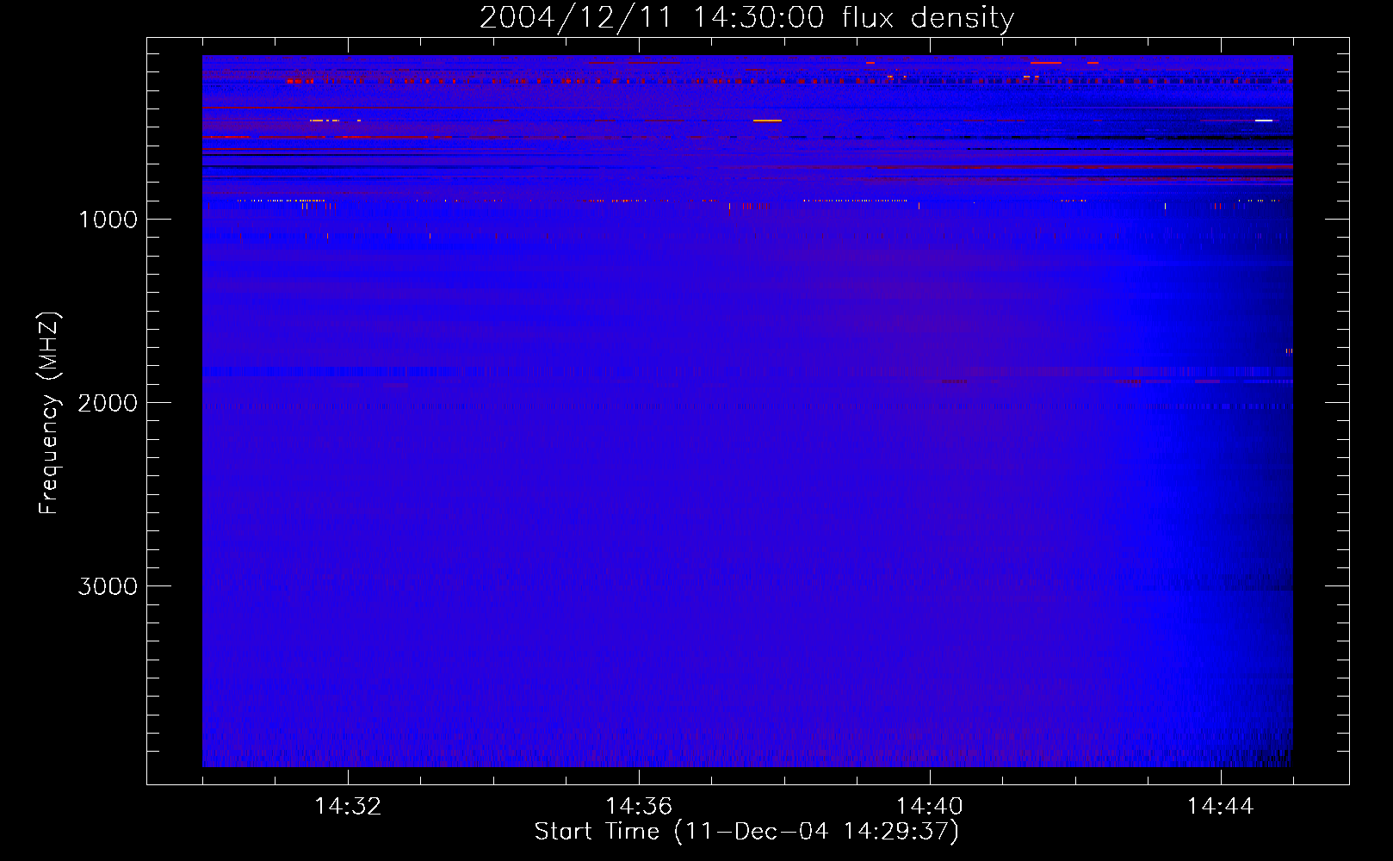
Task: Click the 14:32 time tick label
Action: (x=348, y=807)
